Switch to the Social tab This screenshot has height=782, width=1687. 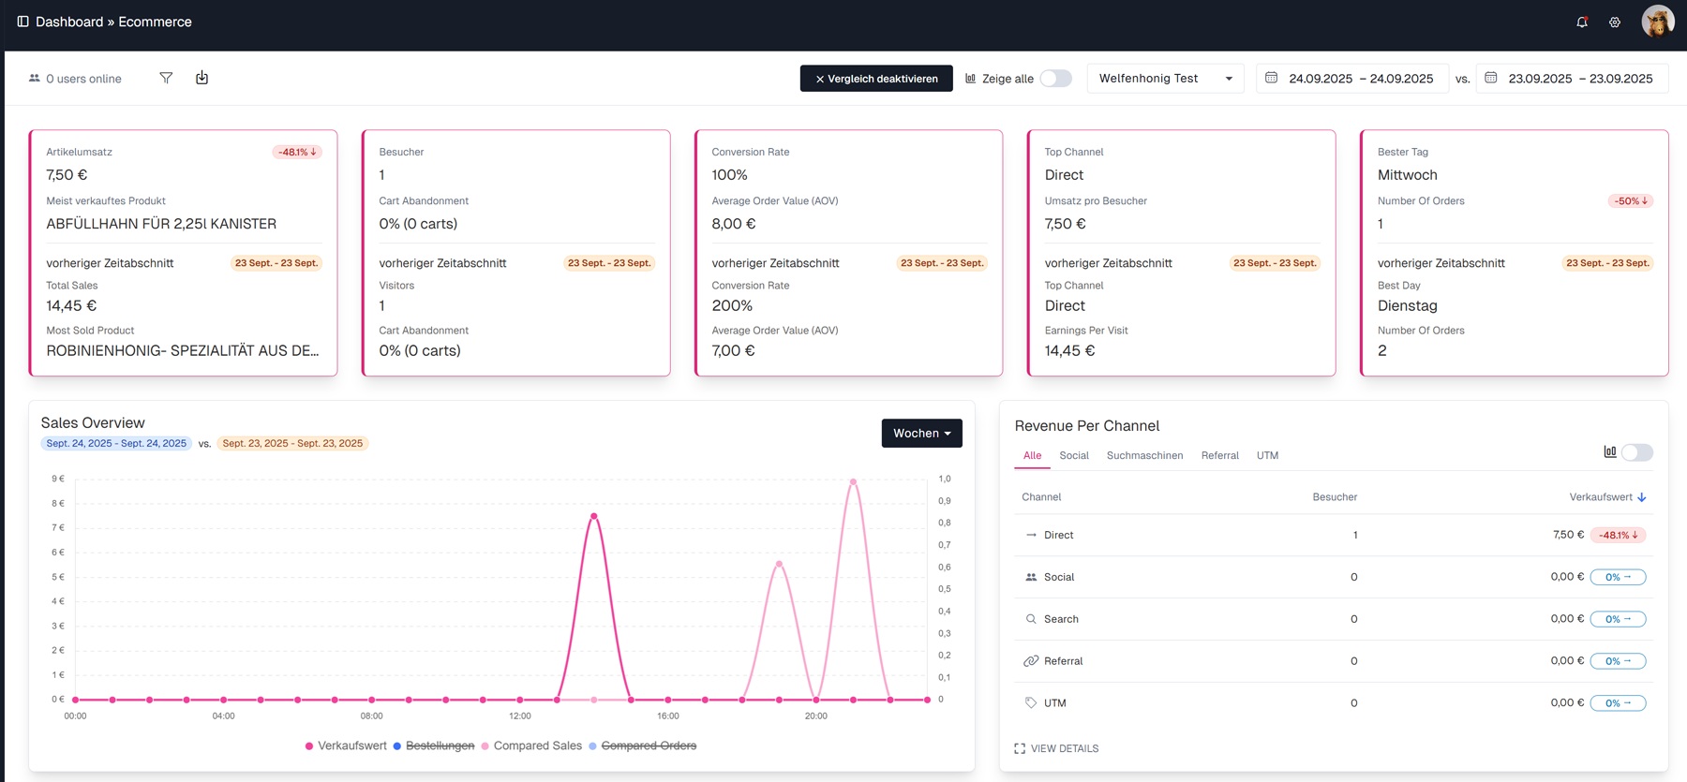point(1073,455)
